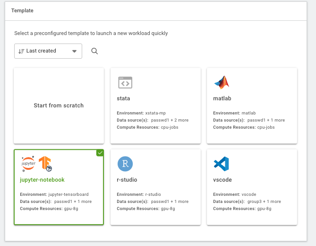316x246 pixels.
Task: Click r-studio card's gpu-8g resource line
Action: (146, 209)
